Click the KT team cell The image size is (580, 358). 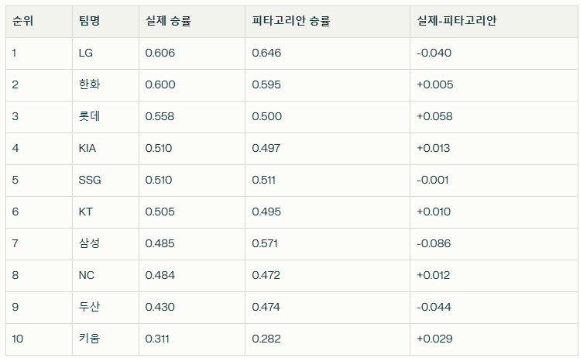105,212
